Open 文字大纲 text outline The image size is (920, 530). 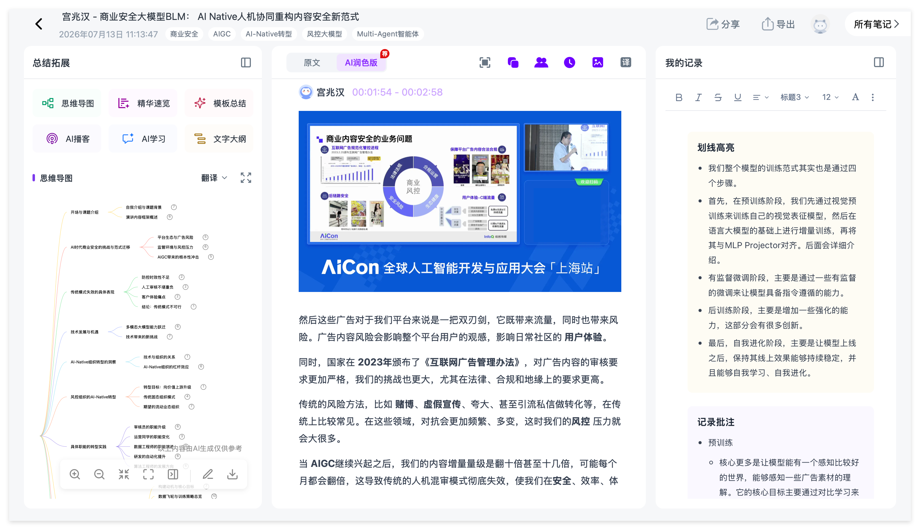tap(219, 139)
